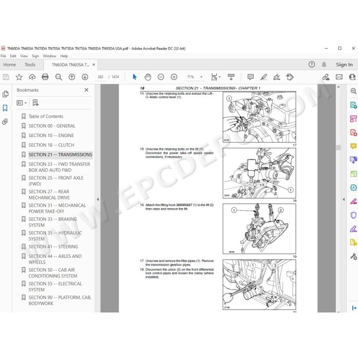Close the TN60DA document tab

94,64
